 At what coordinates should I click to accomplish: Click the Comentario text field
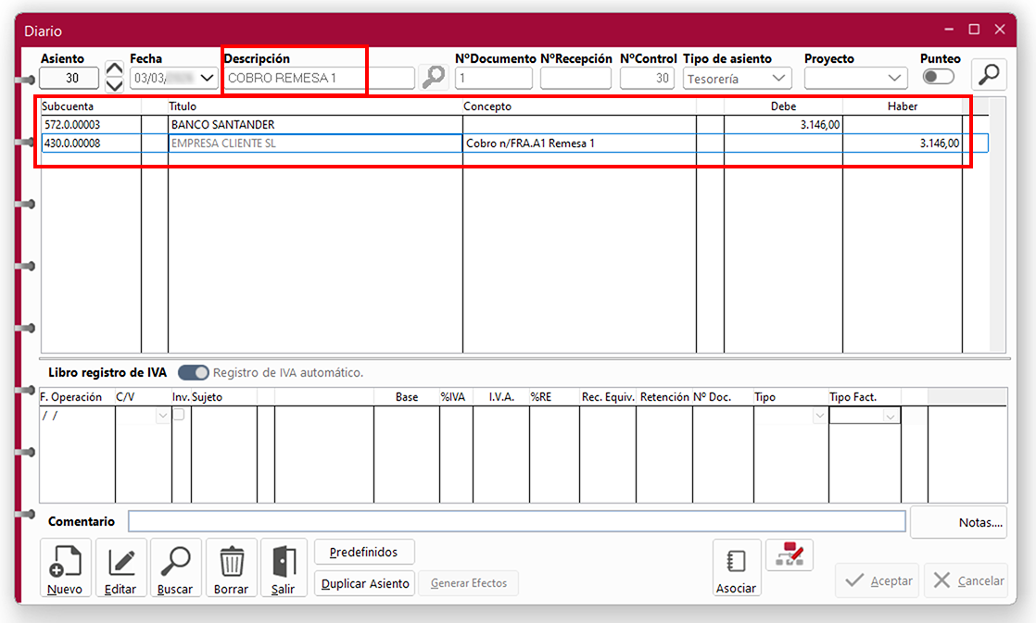[x=516, y=521]
